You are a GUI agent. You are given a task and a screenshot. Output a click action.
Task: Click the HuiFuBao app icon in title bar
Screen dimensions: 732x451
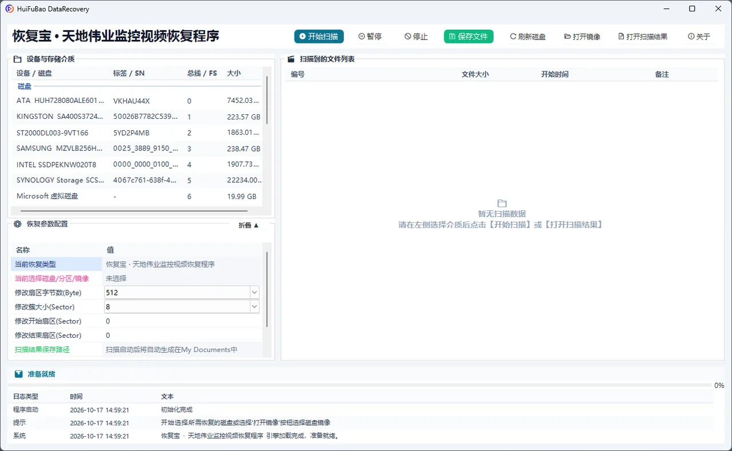pos(10,9)
